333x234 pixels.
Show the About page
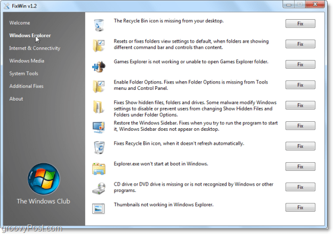16,99
